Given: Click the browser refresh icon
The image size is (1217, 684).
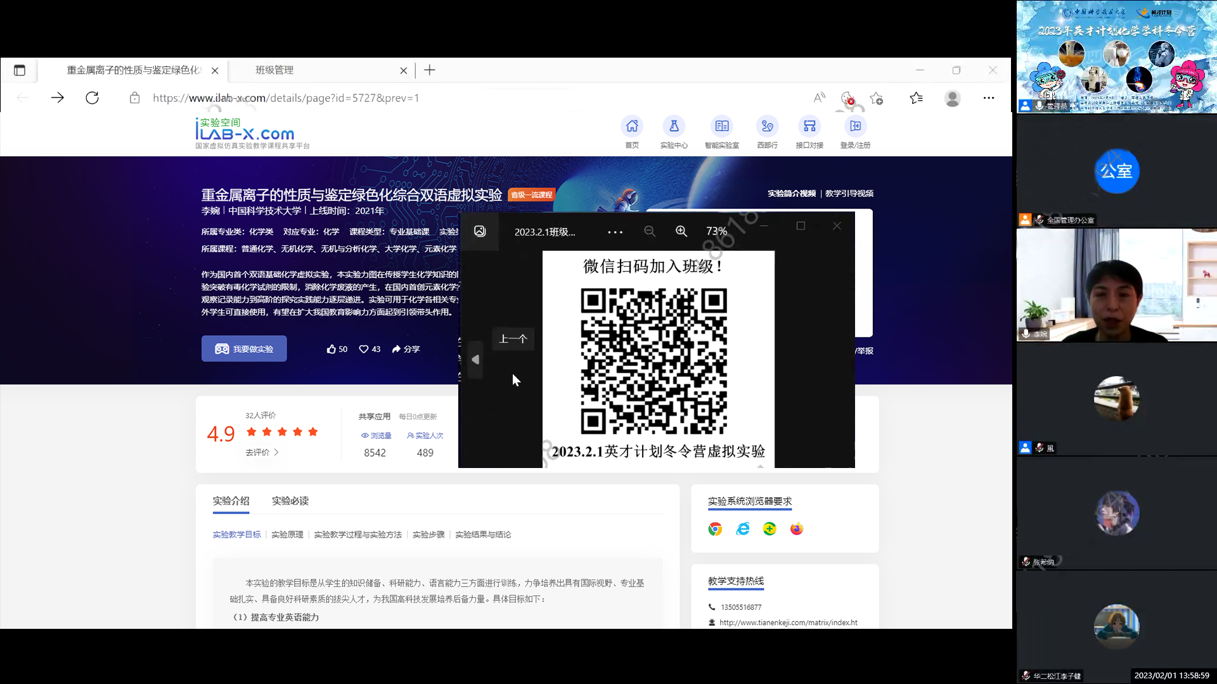Looking at the screenshot, I should 92,98.
